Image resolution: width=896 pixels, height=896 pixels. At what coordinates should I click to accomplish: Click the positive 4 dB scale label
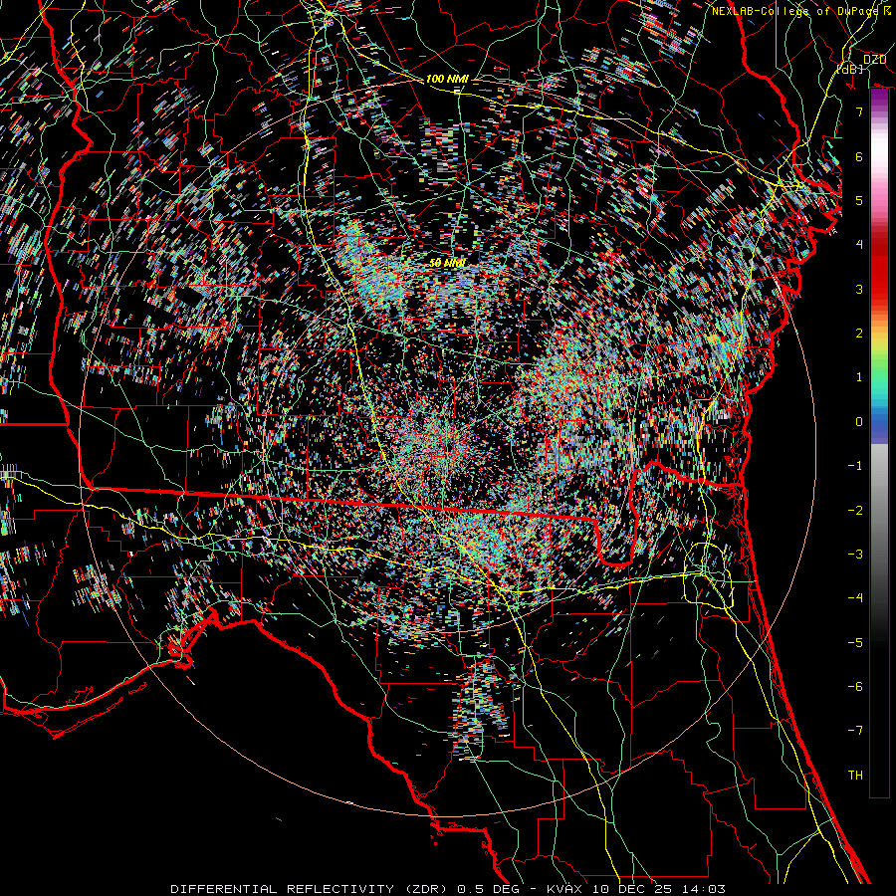(x=859, y=245)
